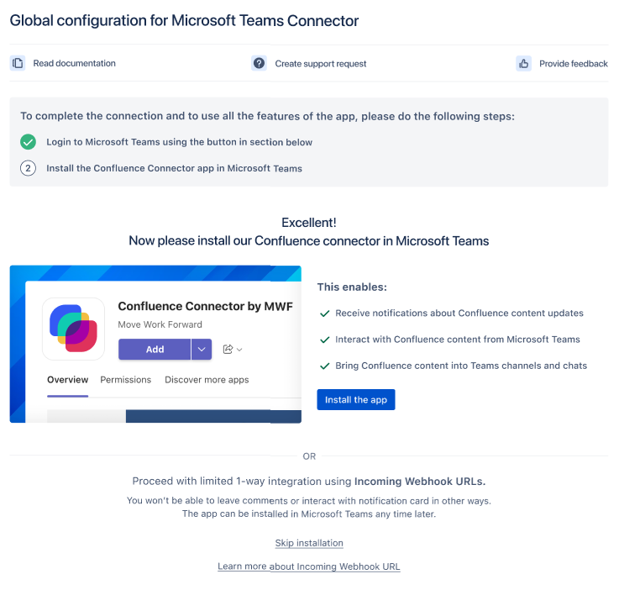Open the Permissions tab
Image resolution: width=619 pixels, height=590 pixels.
[125, 380]
